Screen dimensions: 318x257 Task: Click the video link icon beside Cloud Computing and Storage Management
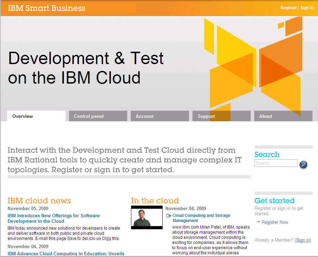tap(169, 216)
